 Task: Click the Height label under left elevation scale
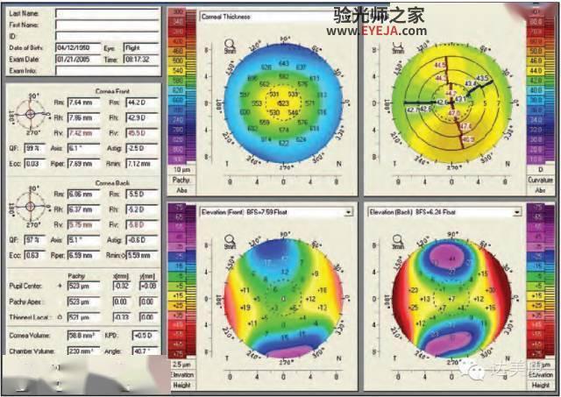pos(182,386)
